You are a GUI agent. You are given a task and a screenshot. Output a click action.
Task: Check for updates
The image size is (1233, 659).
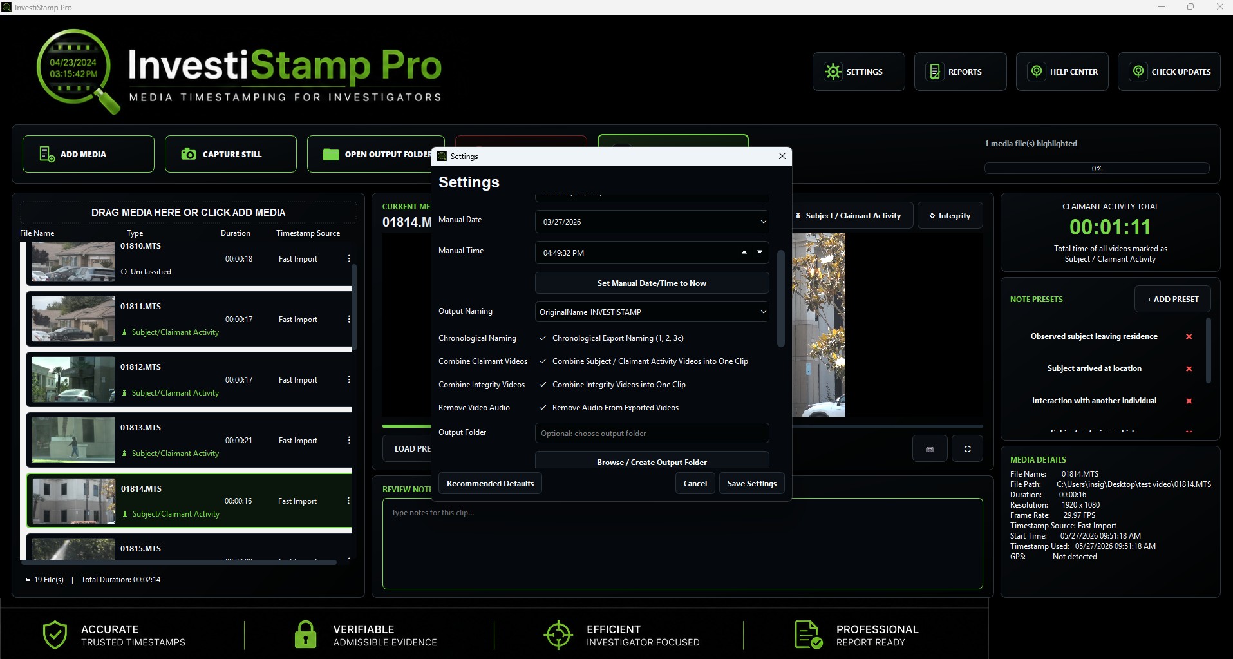1169,72
